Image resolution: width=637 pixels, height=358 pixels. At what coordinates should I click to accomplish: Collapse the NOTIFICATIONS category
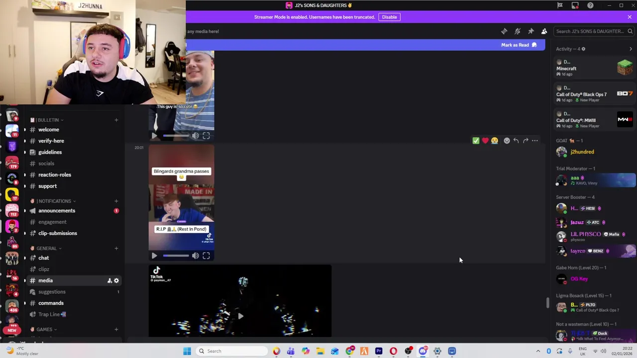tap(53, 201)
